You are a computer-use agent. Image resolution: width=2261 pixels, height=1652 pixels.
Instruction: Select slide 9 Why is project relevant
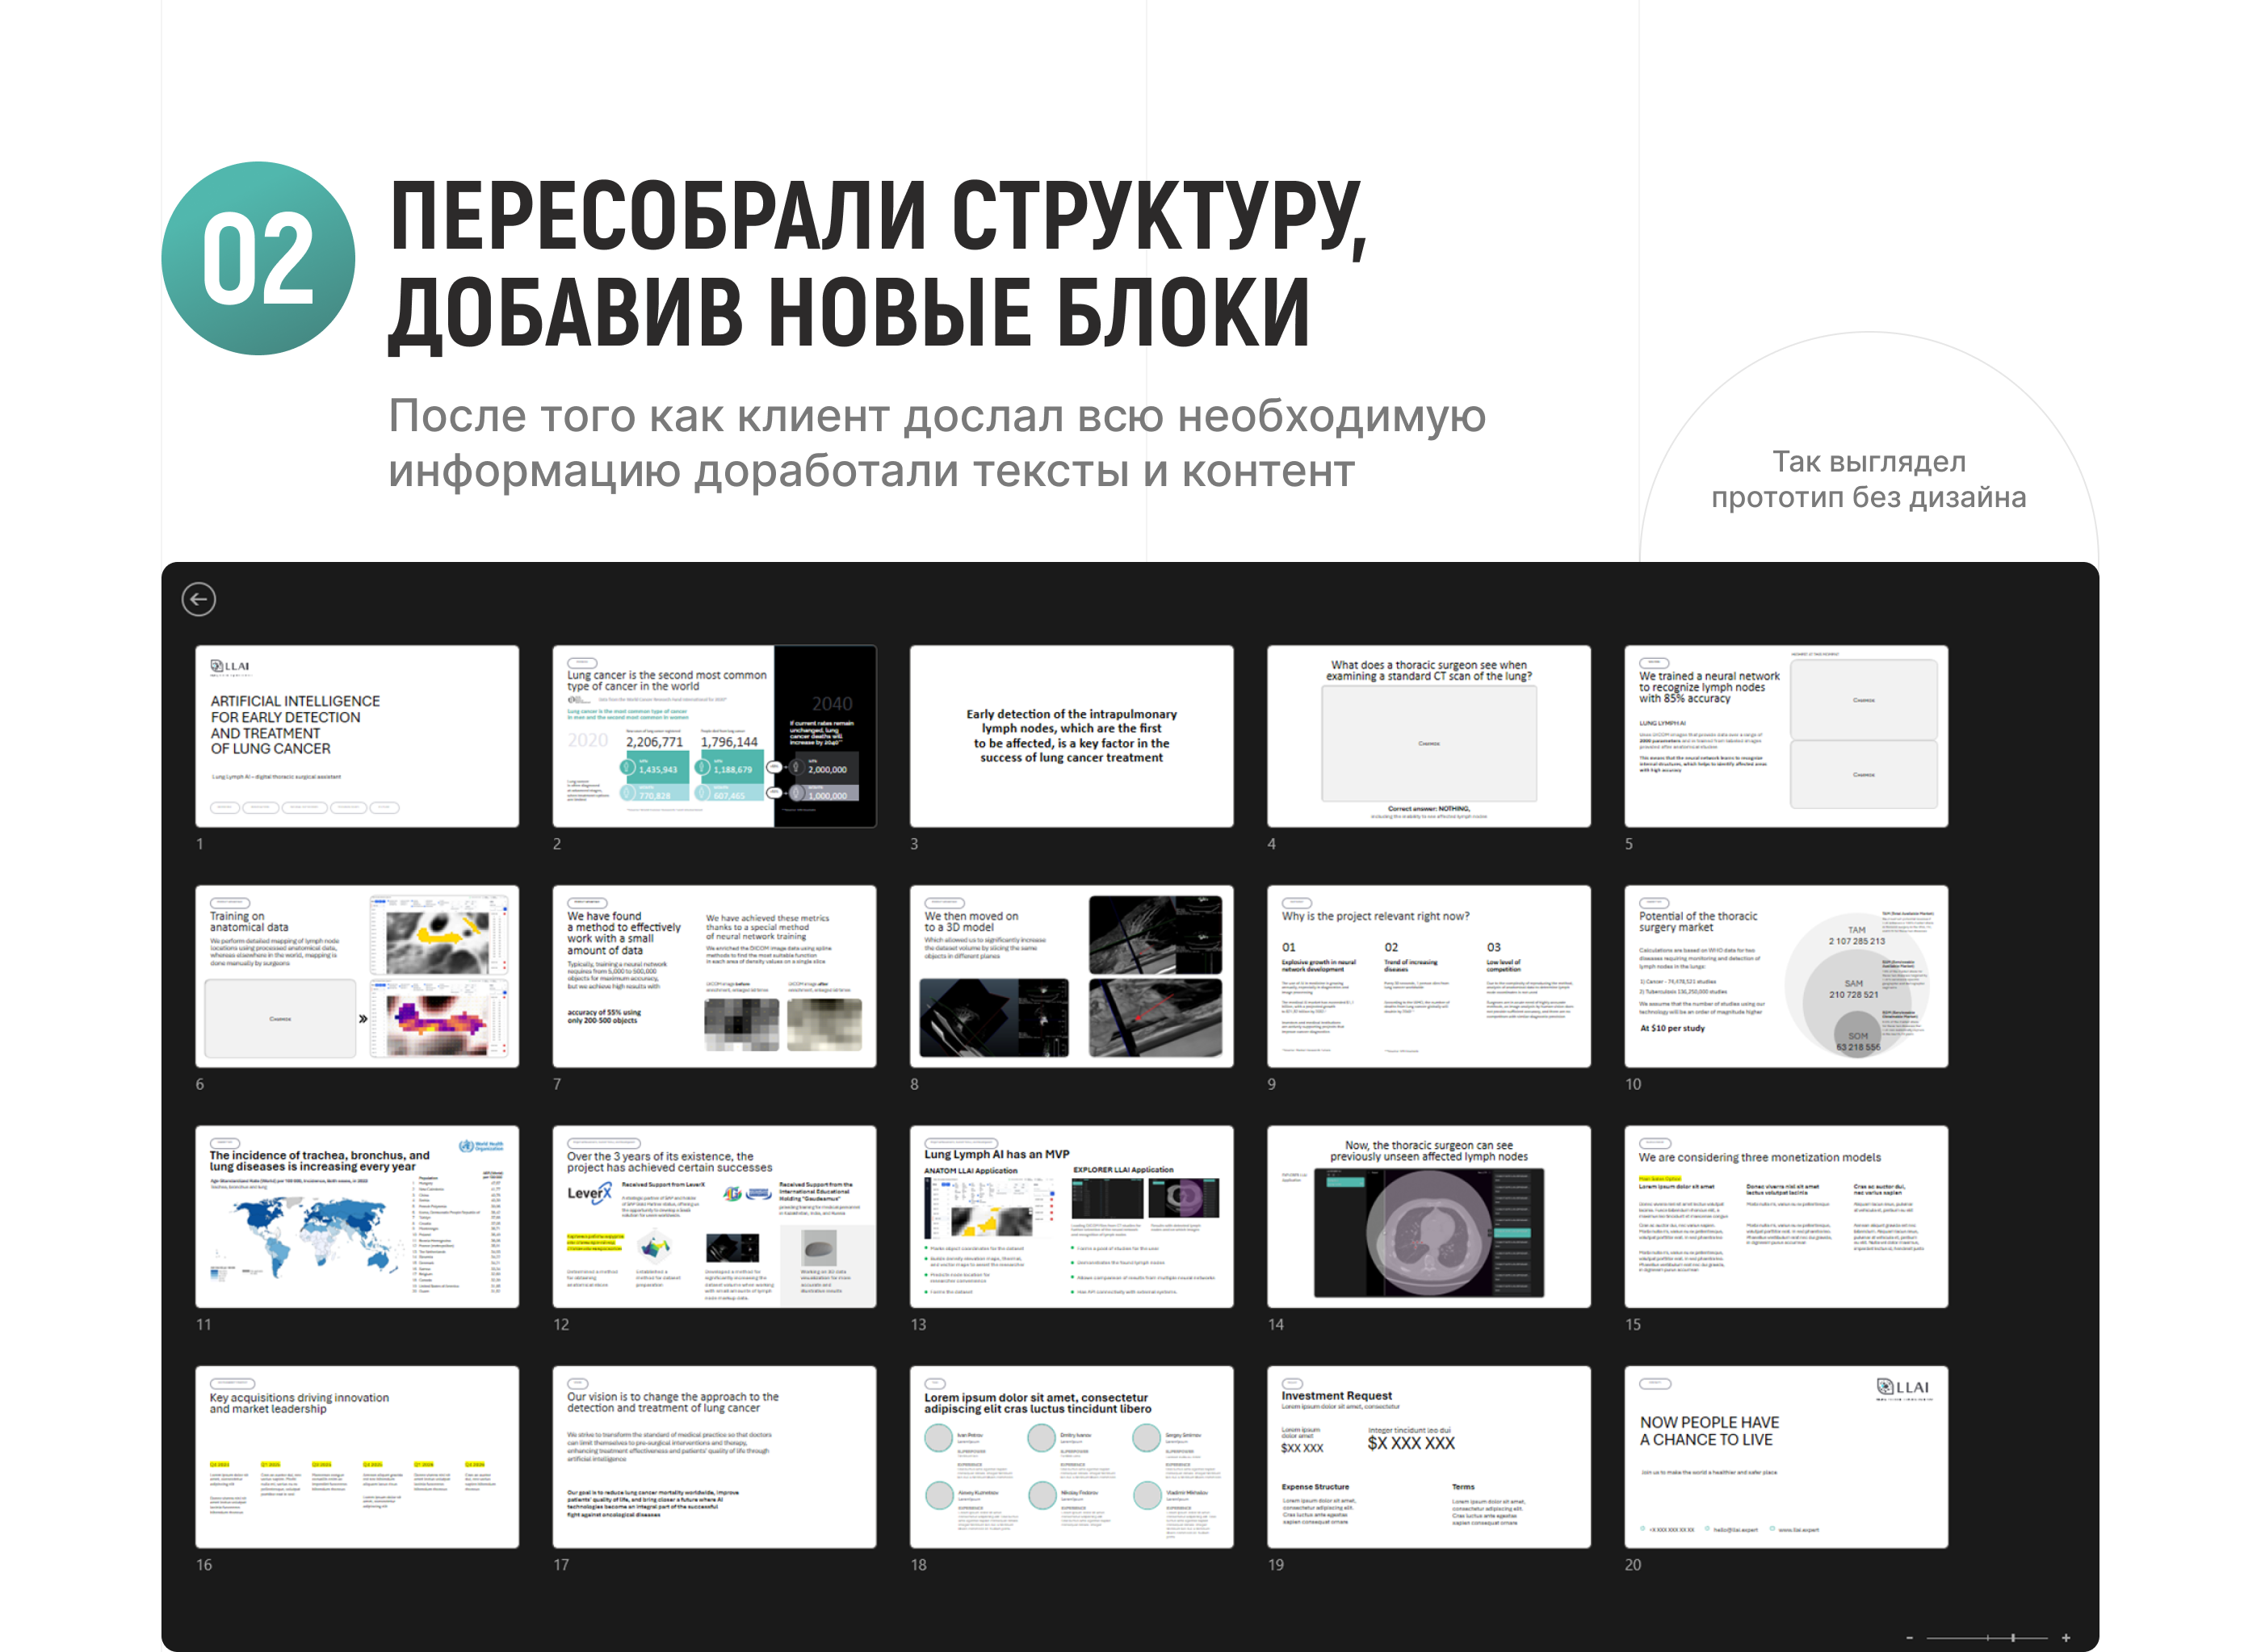tap(1428, 976)
